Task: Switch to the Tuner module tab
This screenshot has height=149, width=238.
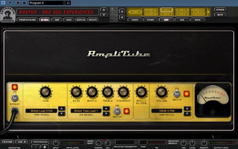Action: click(x=135, y=20)
